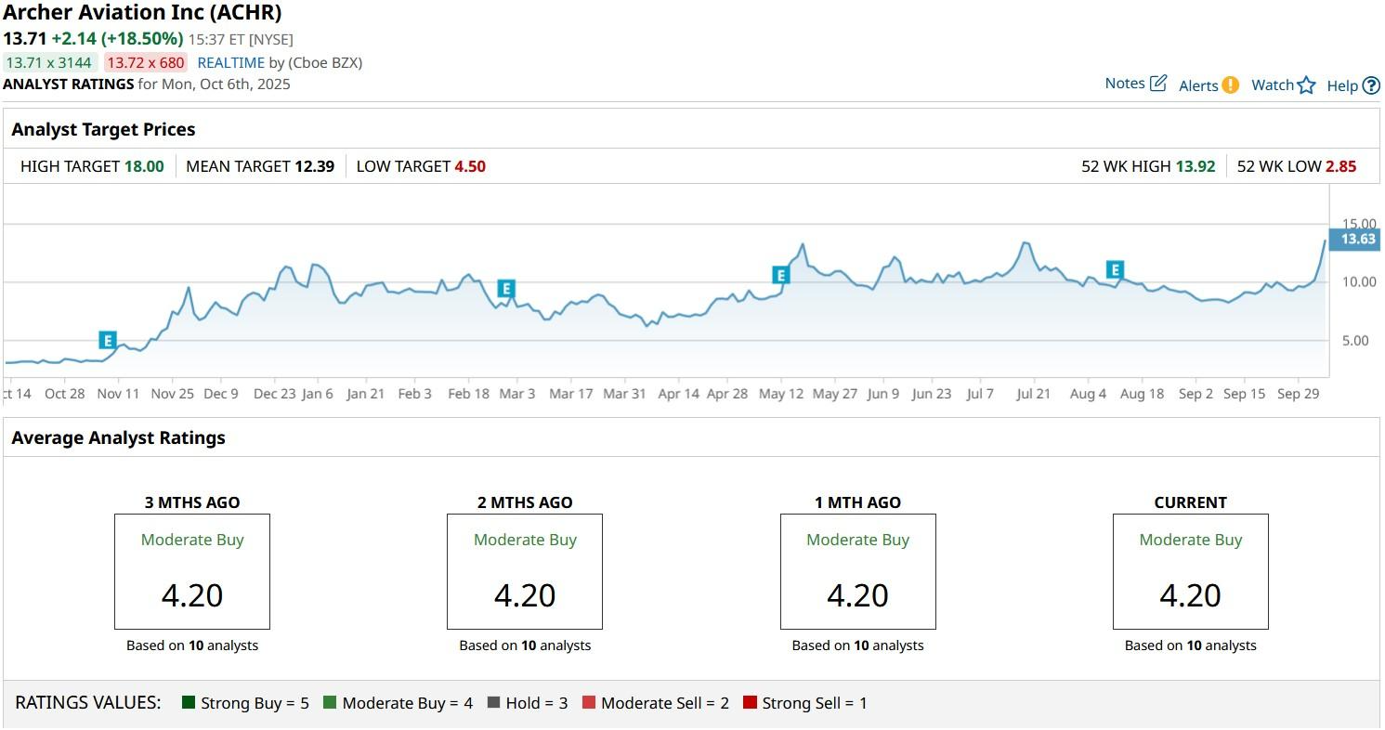1385x730 pixels.
Task: Click the Notes pencil edit icon
Action: coord(1157,84)
